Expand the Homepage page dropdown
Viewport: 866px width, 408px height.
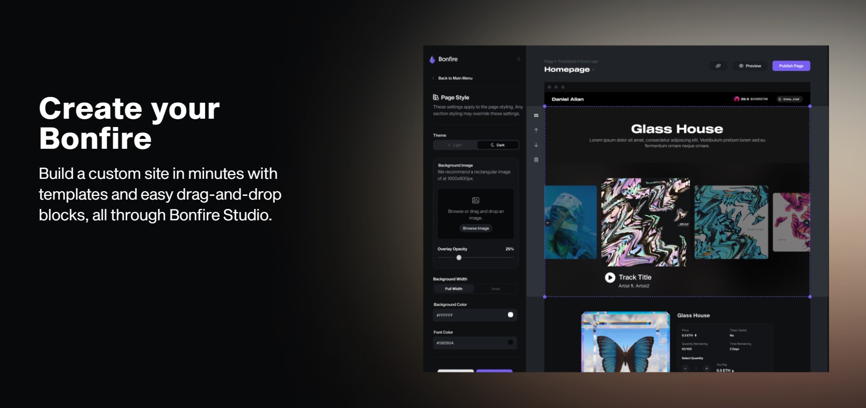pos(594,70)
